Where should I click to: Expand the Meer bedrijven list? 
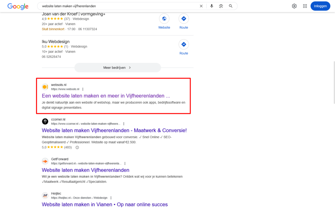(117, 68)
